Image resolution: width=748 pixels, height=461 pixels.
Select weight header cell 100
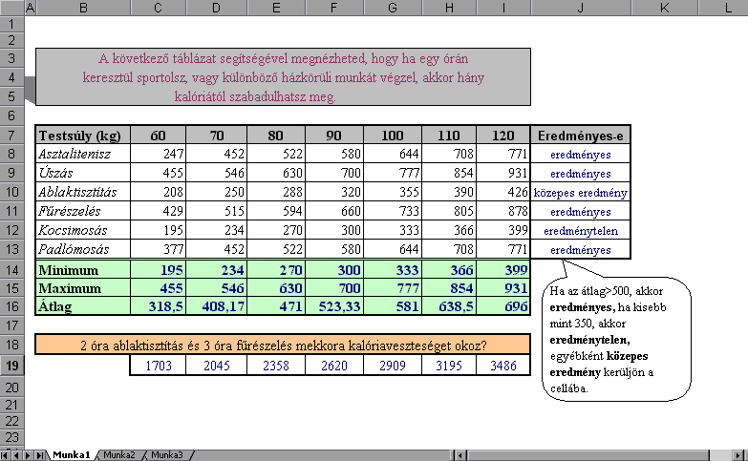[393, 136]
